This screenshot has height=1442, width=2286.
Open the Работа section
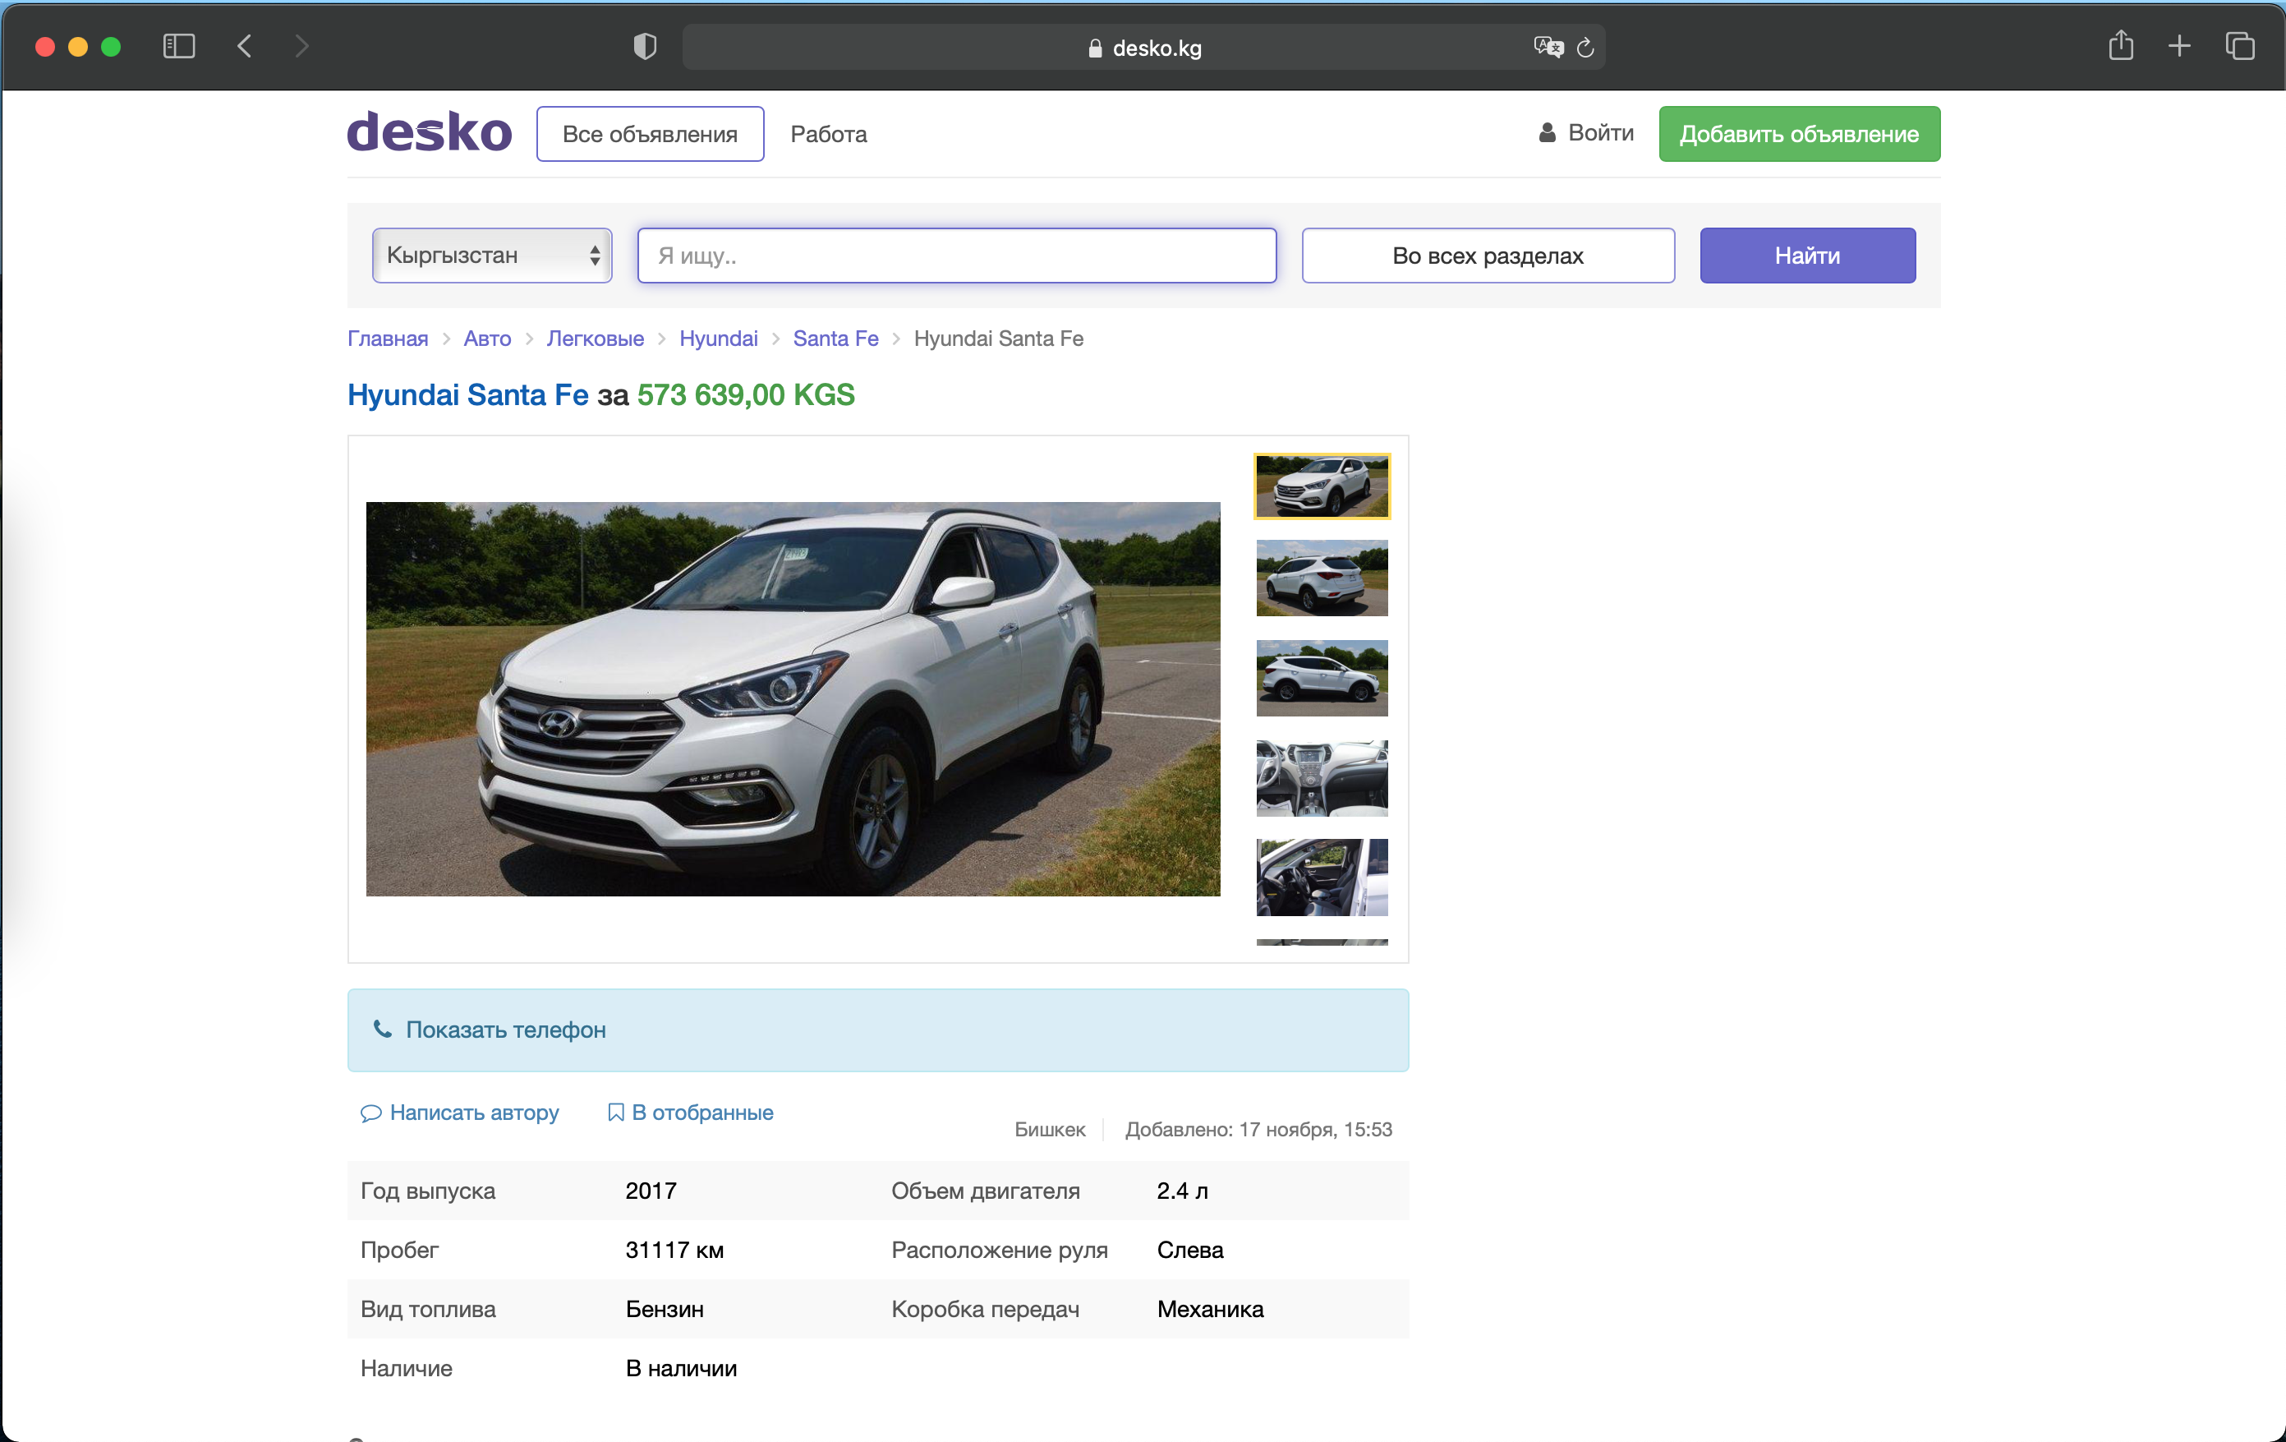829,134
